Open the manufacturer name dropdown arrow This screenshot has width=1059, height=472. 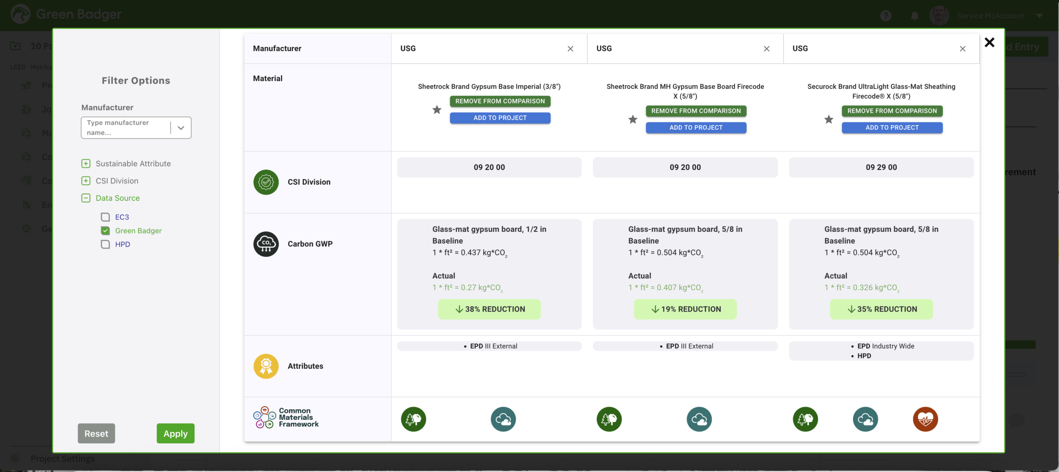tap(181, 128)
